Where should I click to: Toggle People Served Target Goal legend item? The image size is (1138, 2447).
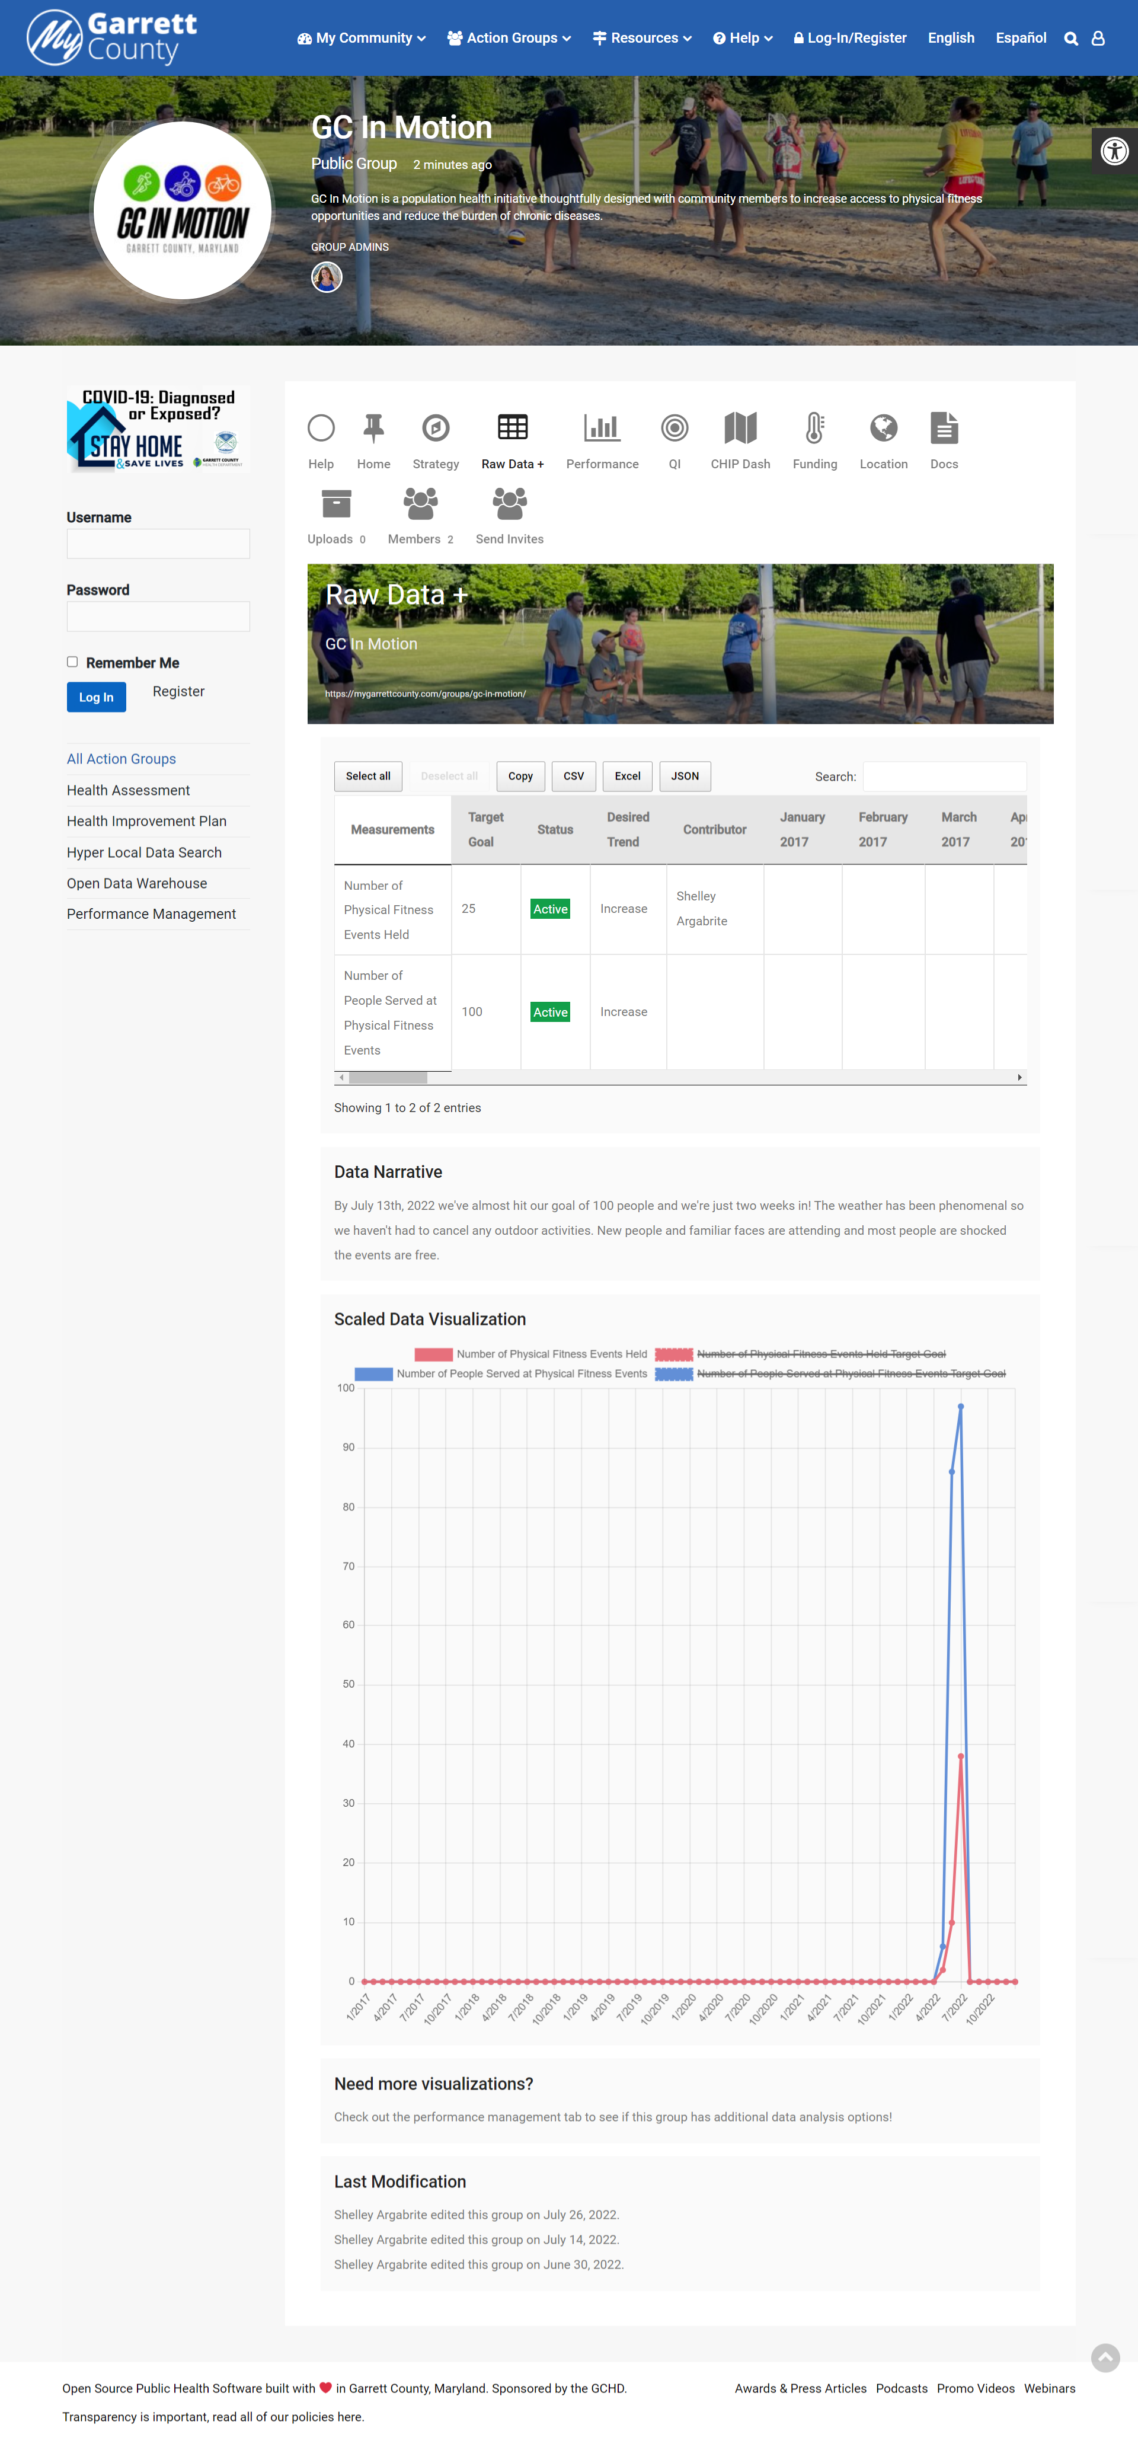tap(829, 1373)
